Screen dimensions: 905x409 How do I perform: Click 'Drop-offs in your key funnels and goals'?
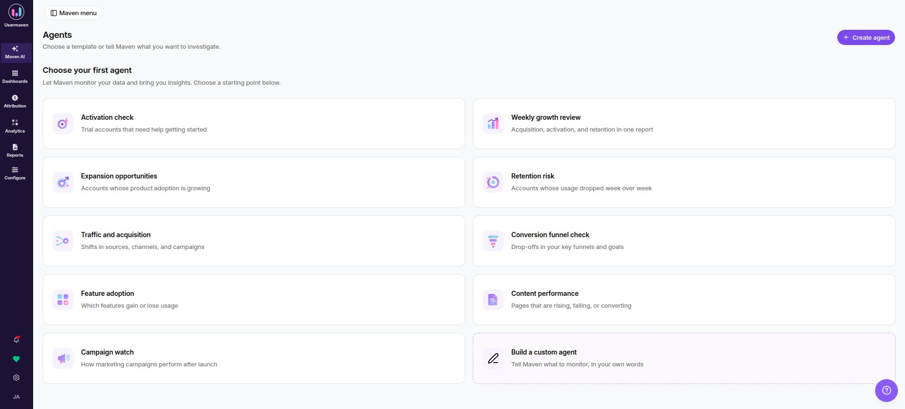(x=567, y=247)
